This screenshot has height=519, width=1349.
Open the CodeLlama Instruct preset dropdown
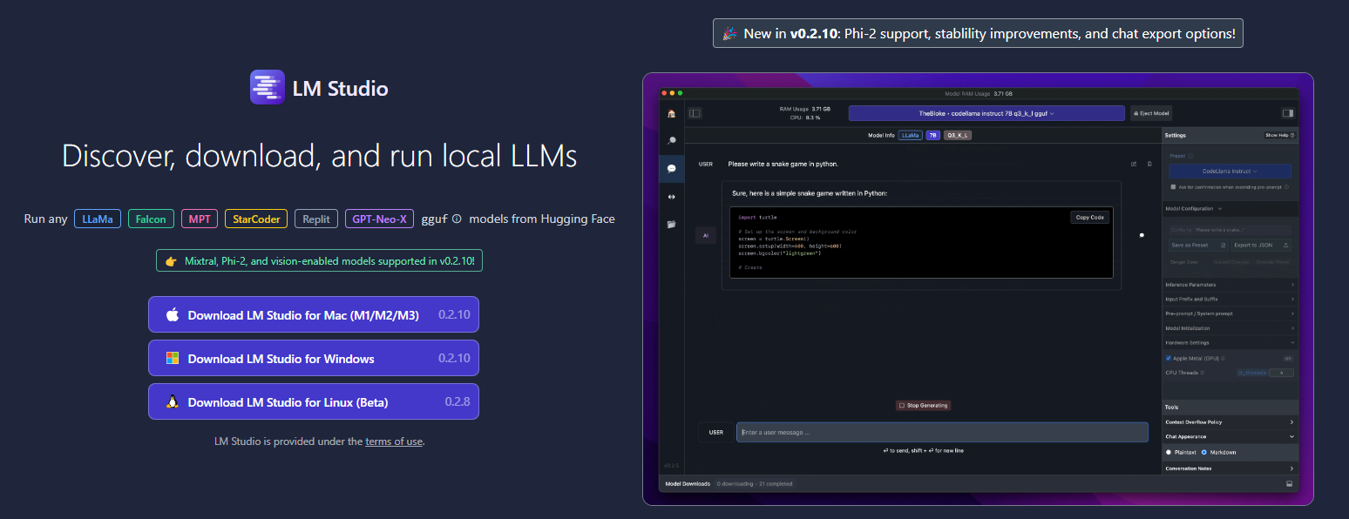pos(1230,172)
